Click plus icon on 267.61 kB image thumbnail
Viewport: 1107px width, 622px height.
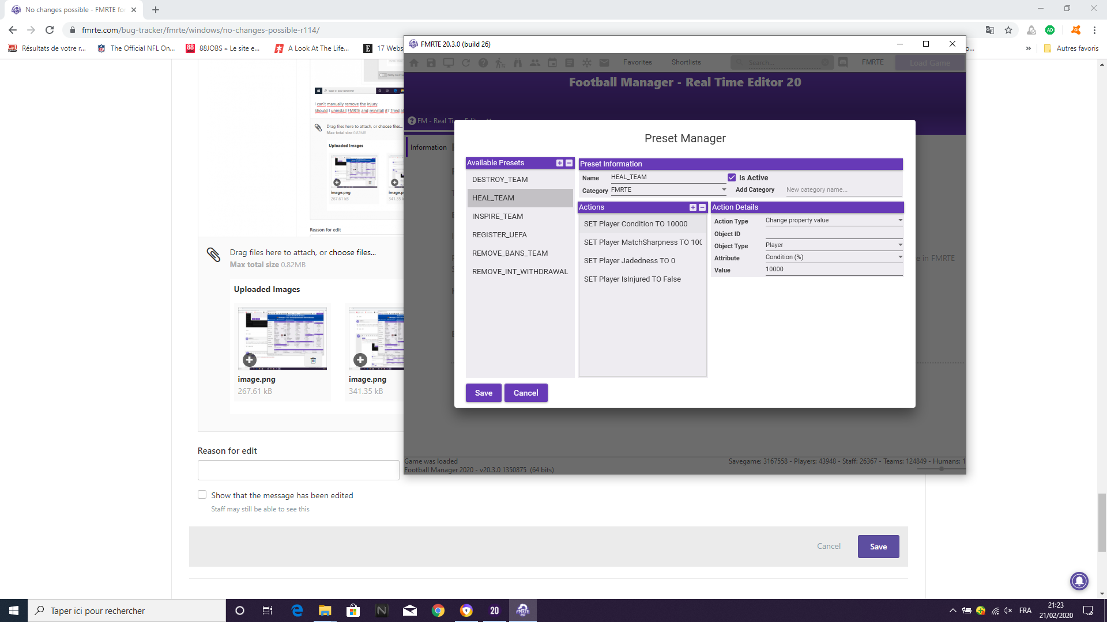pos(249,360)
